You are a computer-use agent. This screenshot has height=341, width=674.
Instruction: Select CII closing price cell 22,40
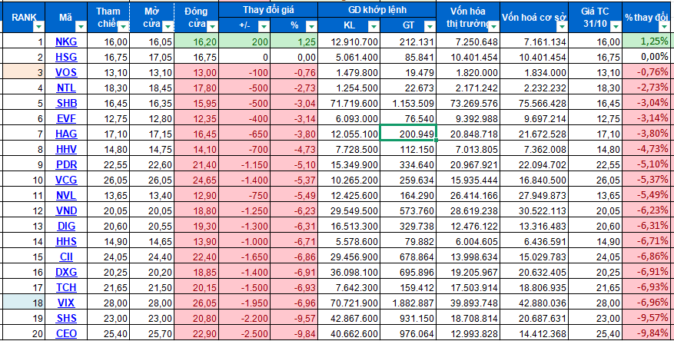[x=197, y=257]
